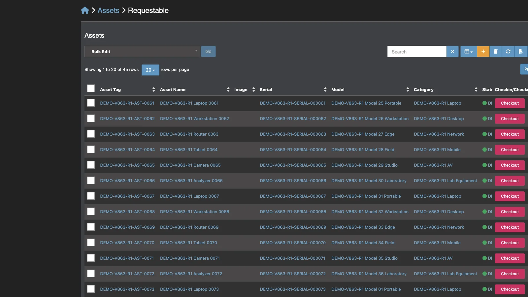
Task: Refresh the assets table
Action: pos(508,51)
